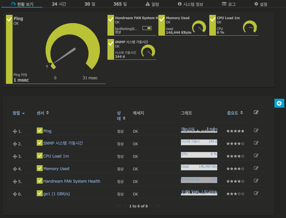Click the Ping status check in list
The image size is (286, 218).
click(x=40, y=130)
